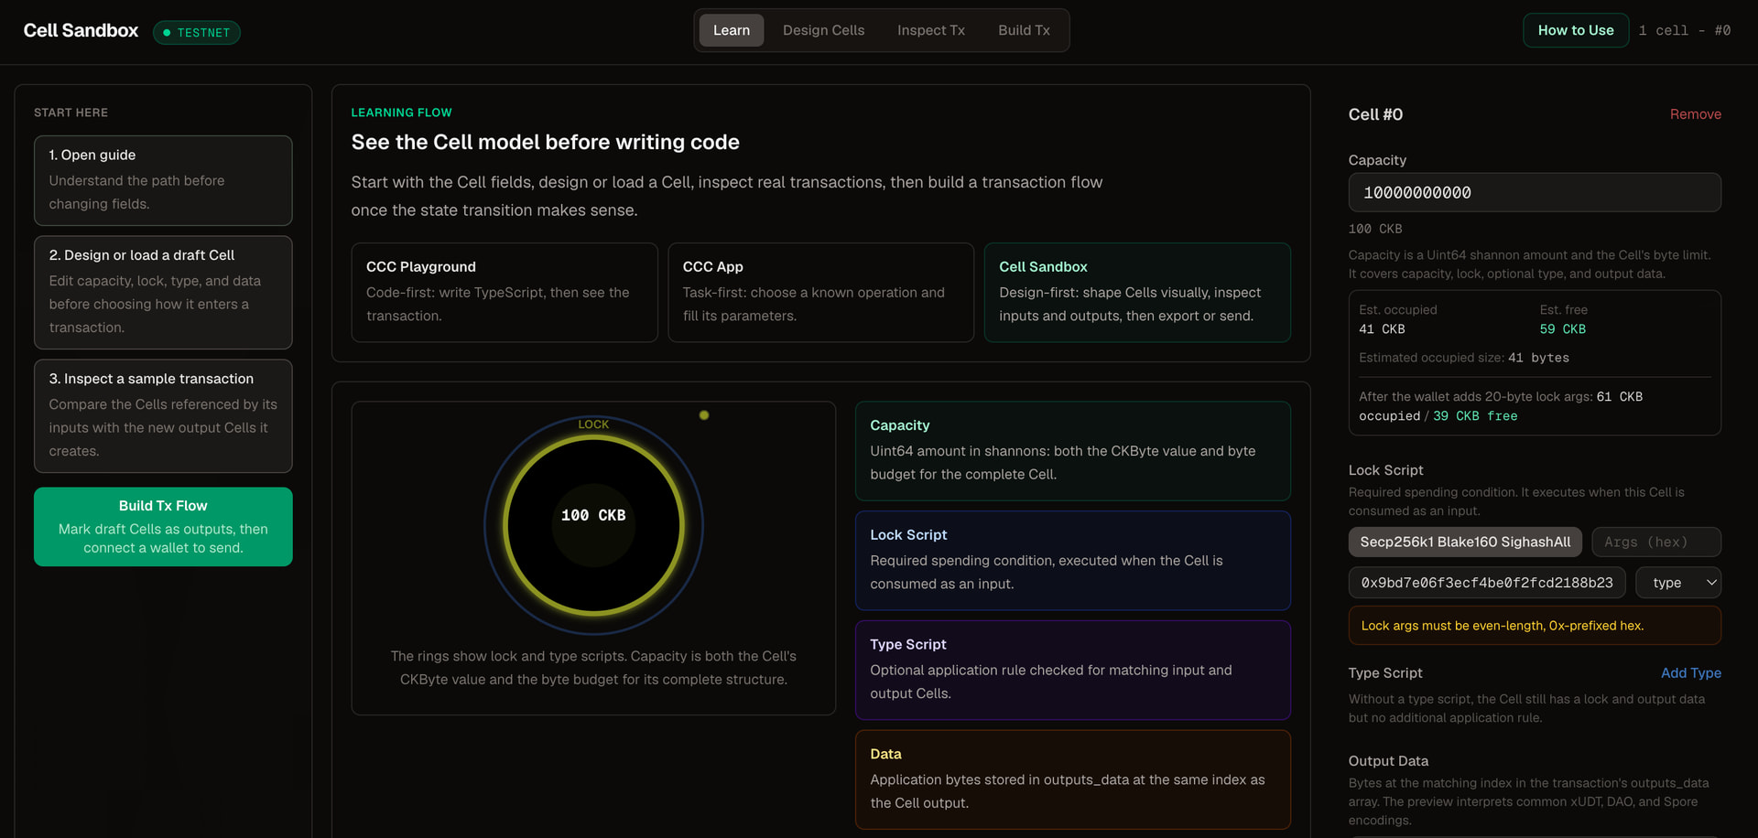This screenshot has width=1758, height=838.
Task: Start the Build Tx Flow
Action: click(163, 527)
